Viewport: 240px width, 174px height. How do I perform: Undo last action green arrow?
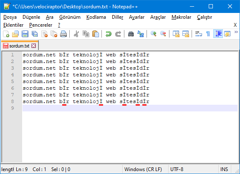(109, 34)
